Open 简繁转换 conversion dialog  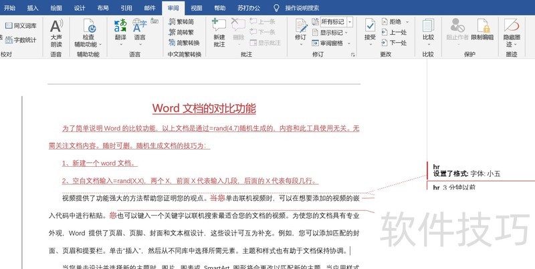pyautogui.click(x=184, y=43)
